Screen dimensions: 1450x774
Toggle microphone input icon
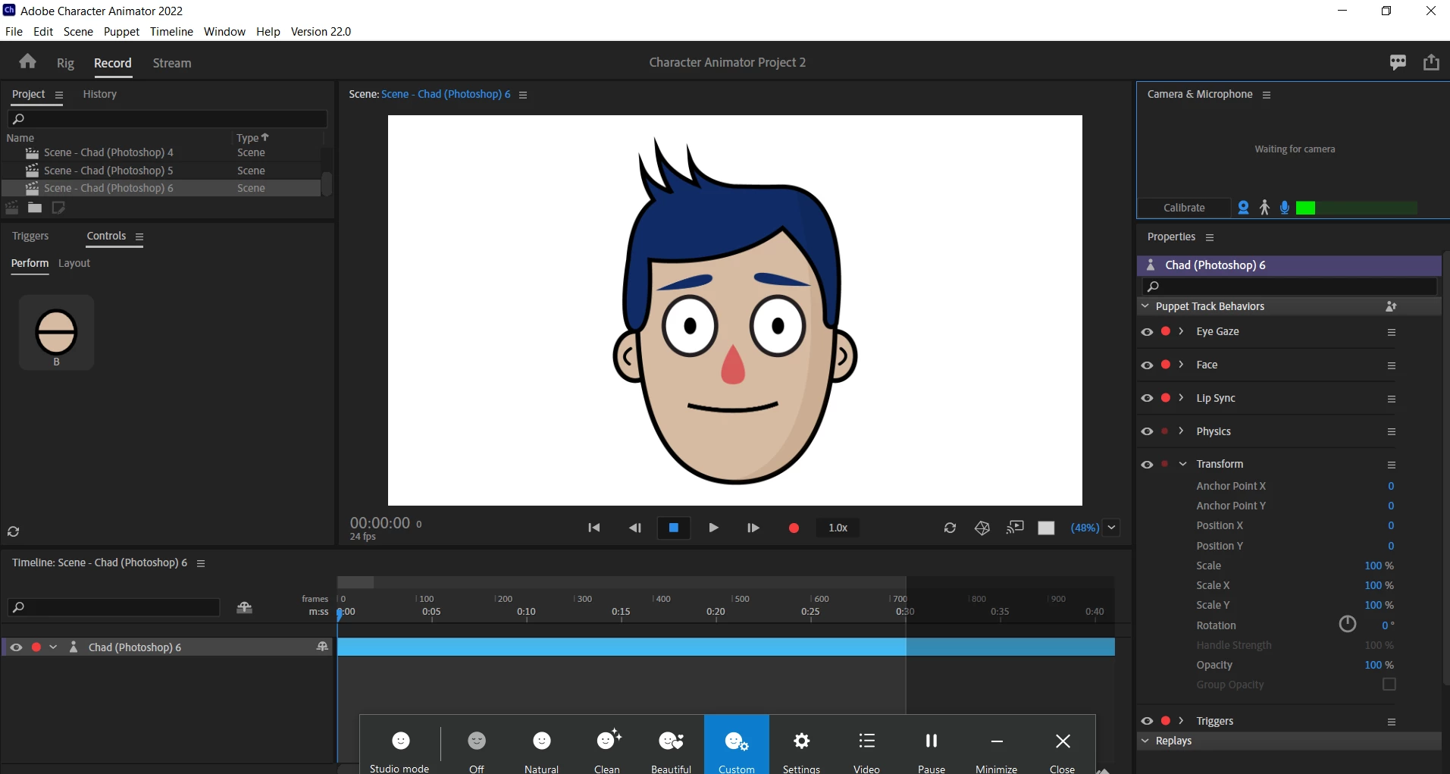click(1285, 208)
